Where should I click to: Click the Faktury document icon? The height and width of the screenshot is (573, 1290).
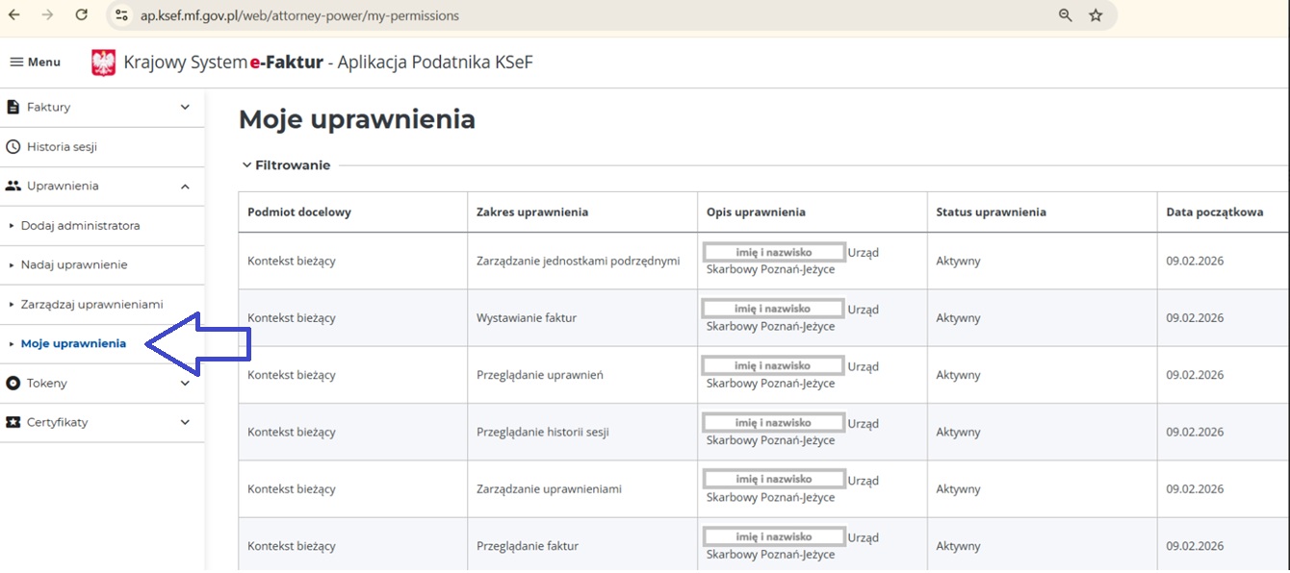pos(13,107)
